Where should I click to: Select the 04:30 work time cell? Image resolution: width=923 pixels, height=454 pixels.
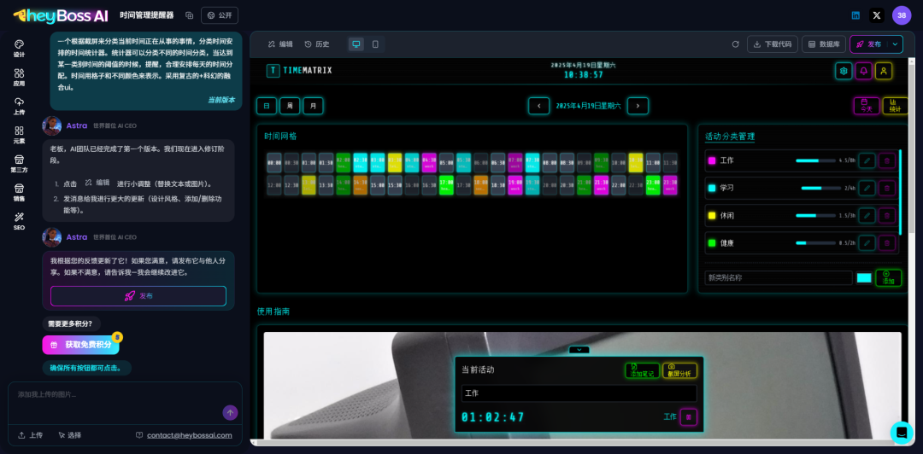429,163
